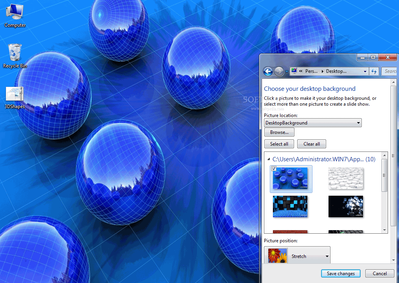Refresh the address bar location

coord(374,72)
